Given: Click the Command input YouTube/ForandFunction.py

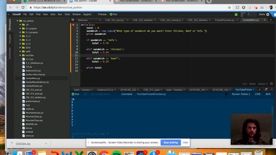Looking at the screenshot, I should 151,94.
